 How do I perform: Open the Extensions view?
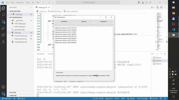(3, 35)
